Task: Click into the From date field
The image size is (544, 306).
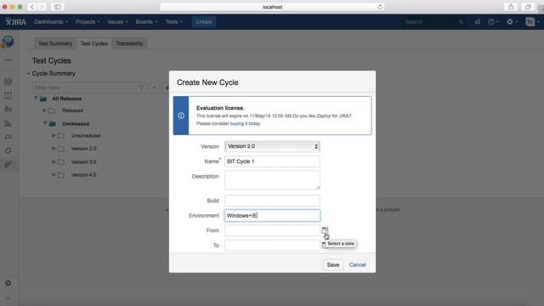Action: (x=272, y=230)
